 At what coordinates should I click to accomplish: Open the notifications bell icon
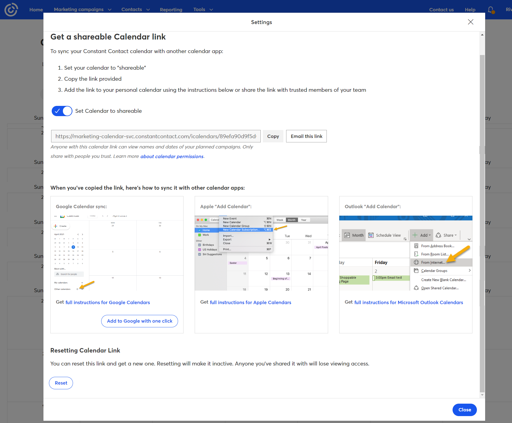[x=491, y=10]
